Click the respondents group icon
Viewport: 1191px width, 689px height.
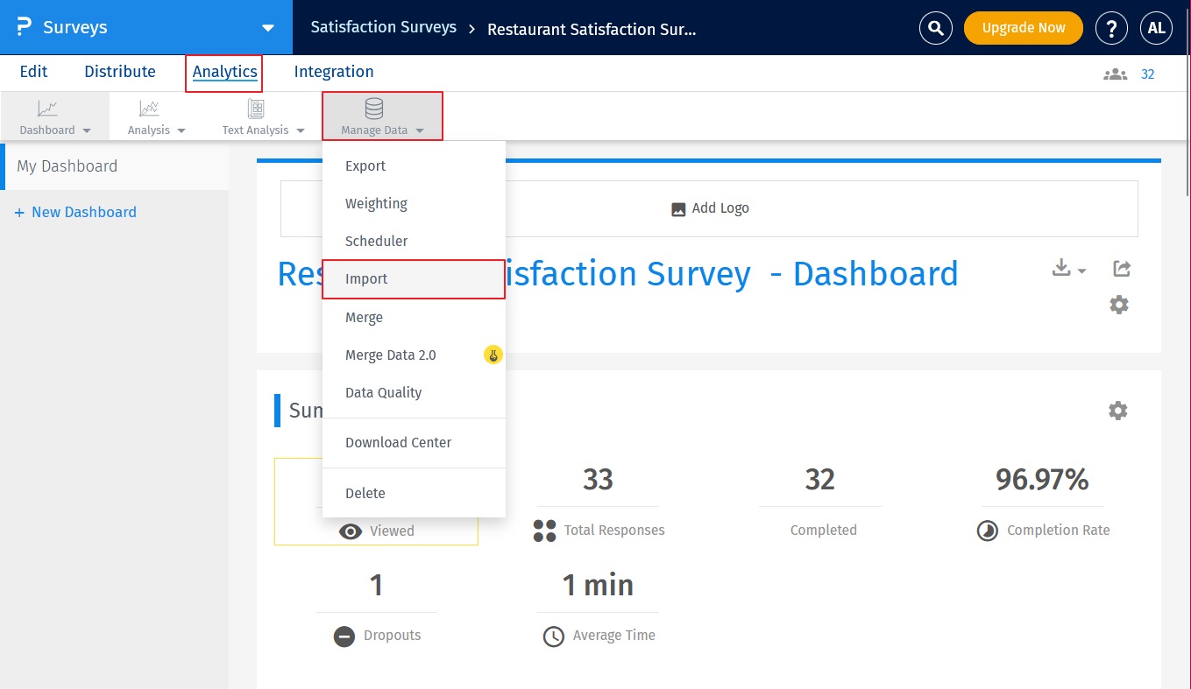[x=1115, y=74]
